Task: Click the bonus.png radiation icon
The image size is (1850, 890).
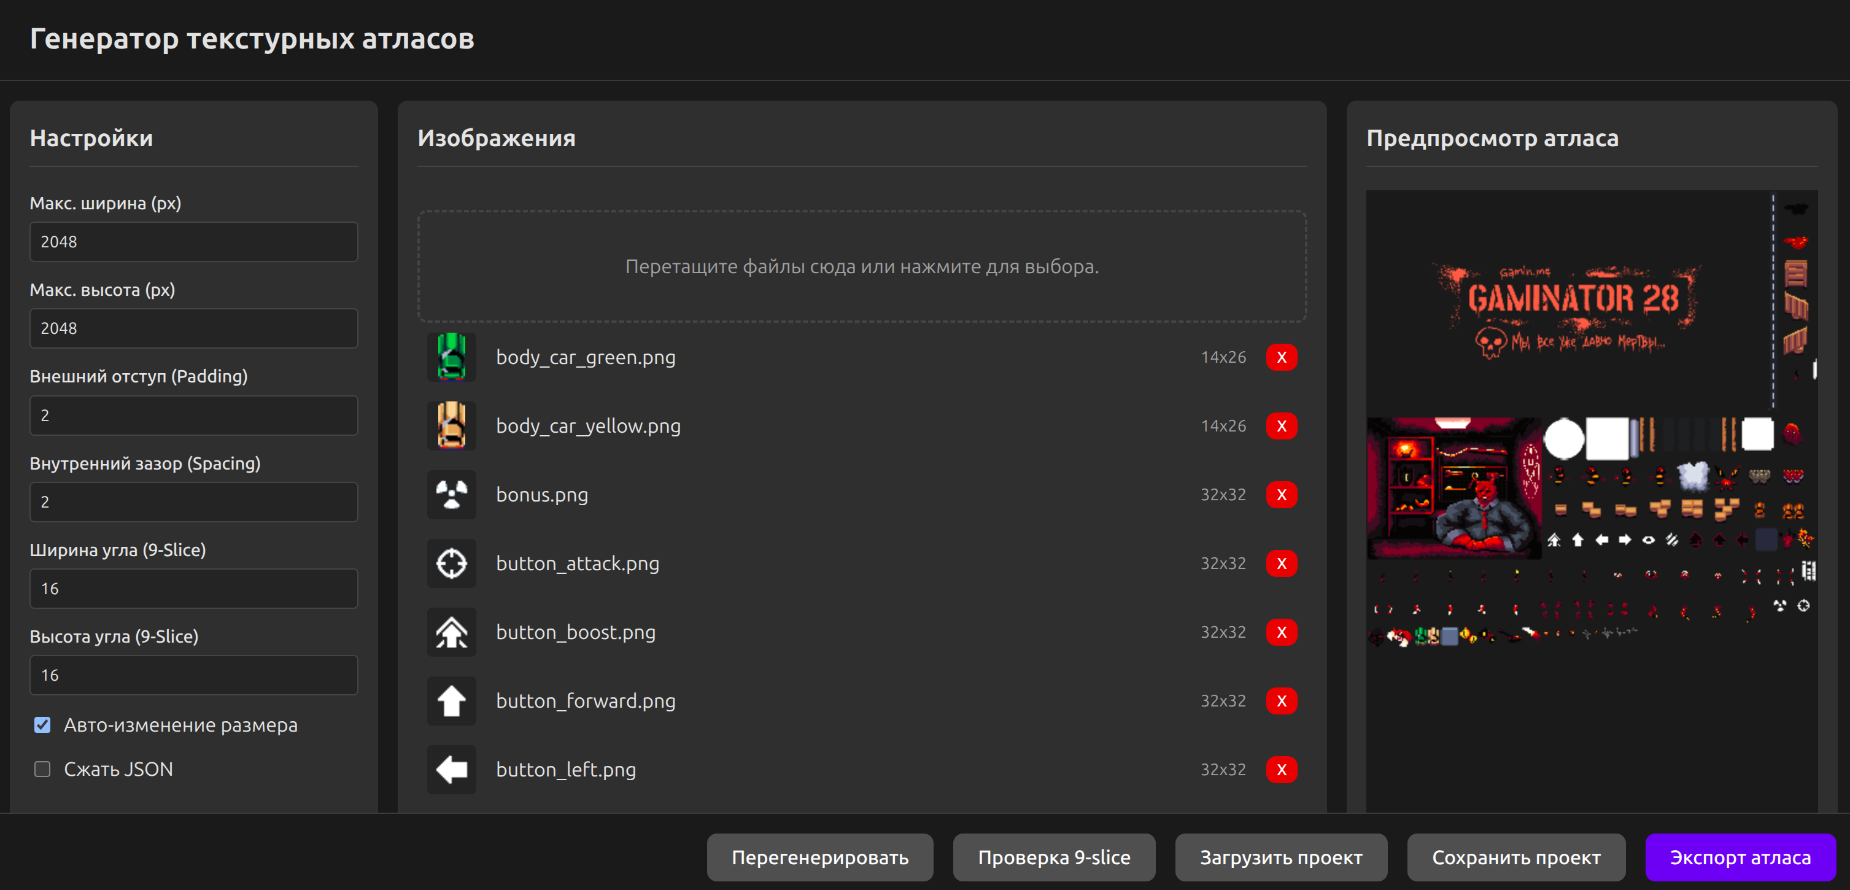Action: (x=451, y=495)
